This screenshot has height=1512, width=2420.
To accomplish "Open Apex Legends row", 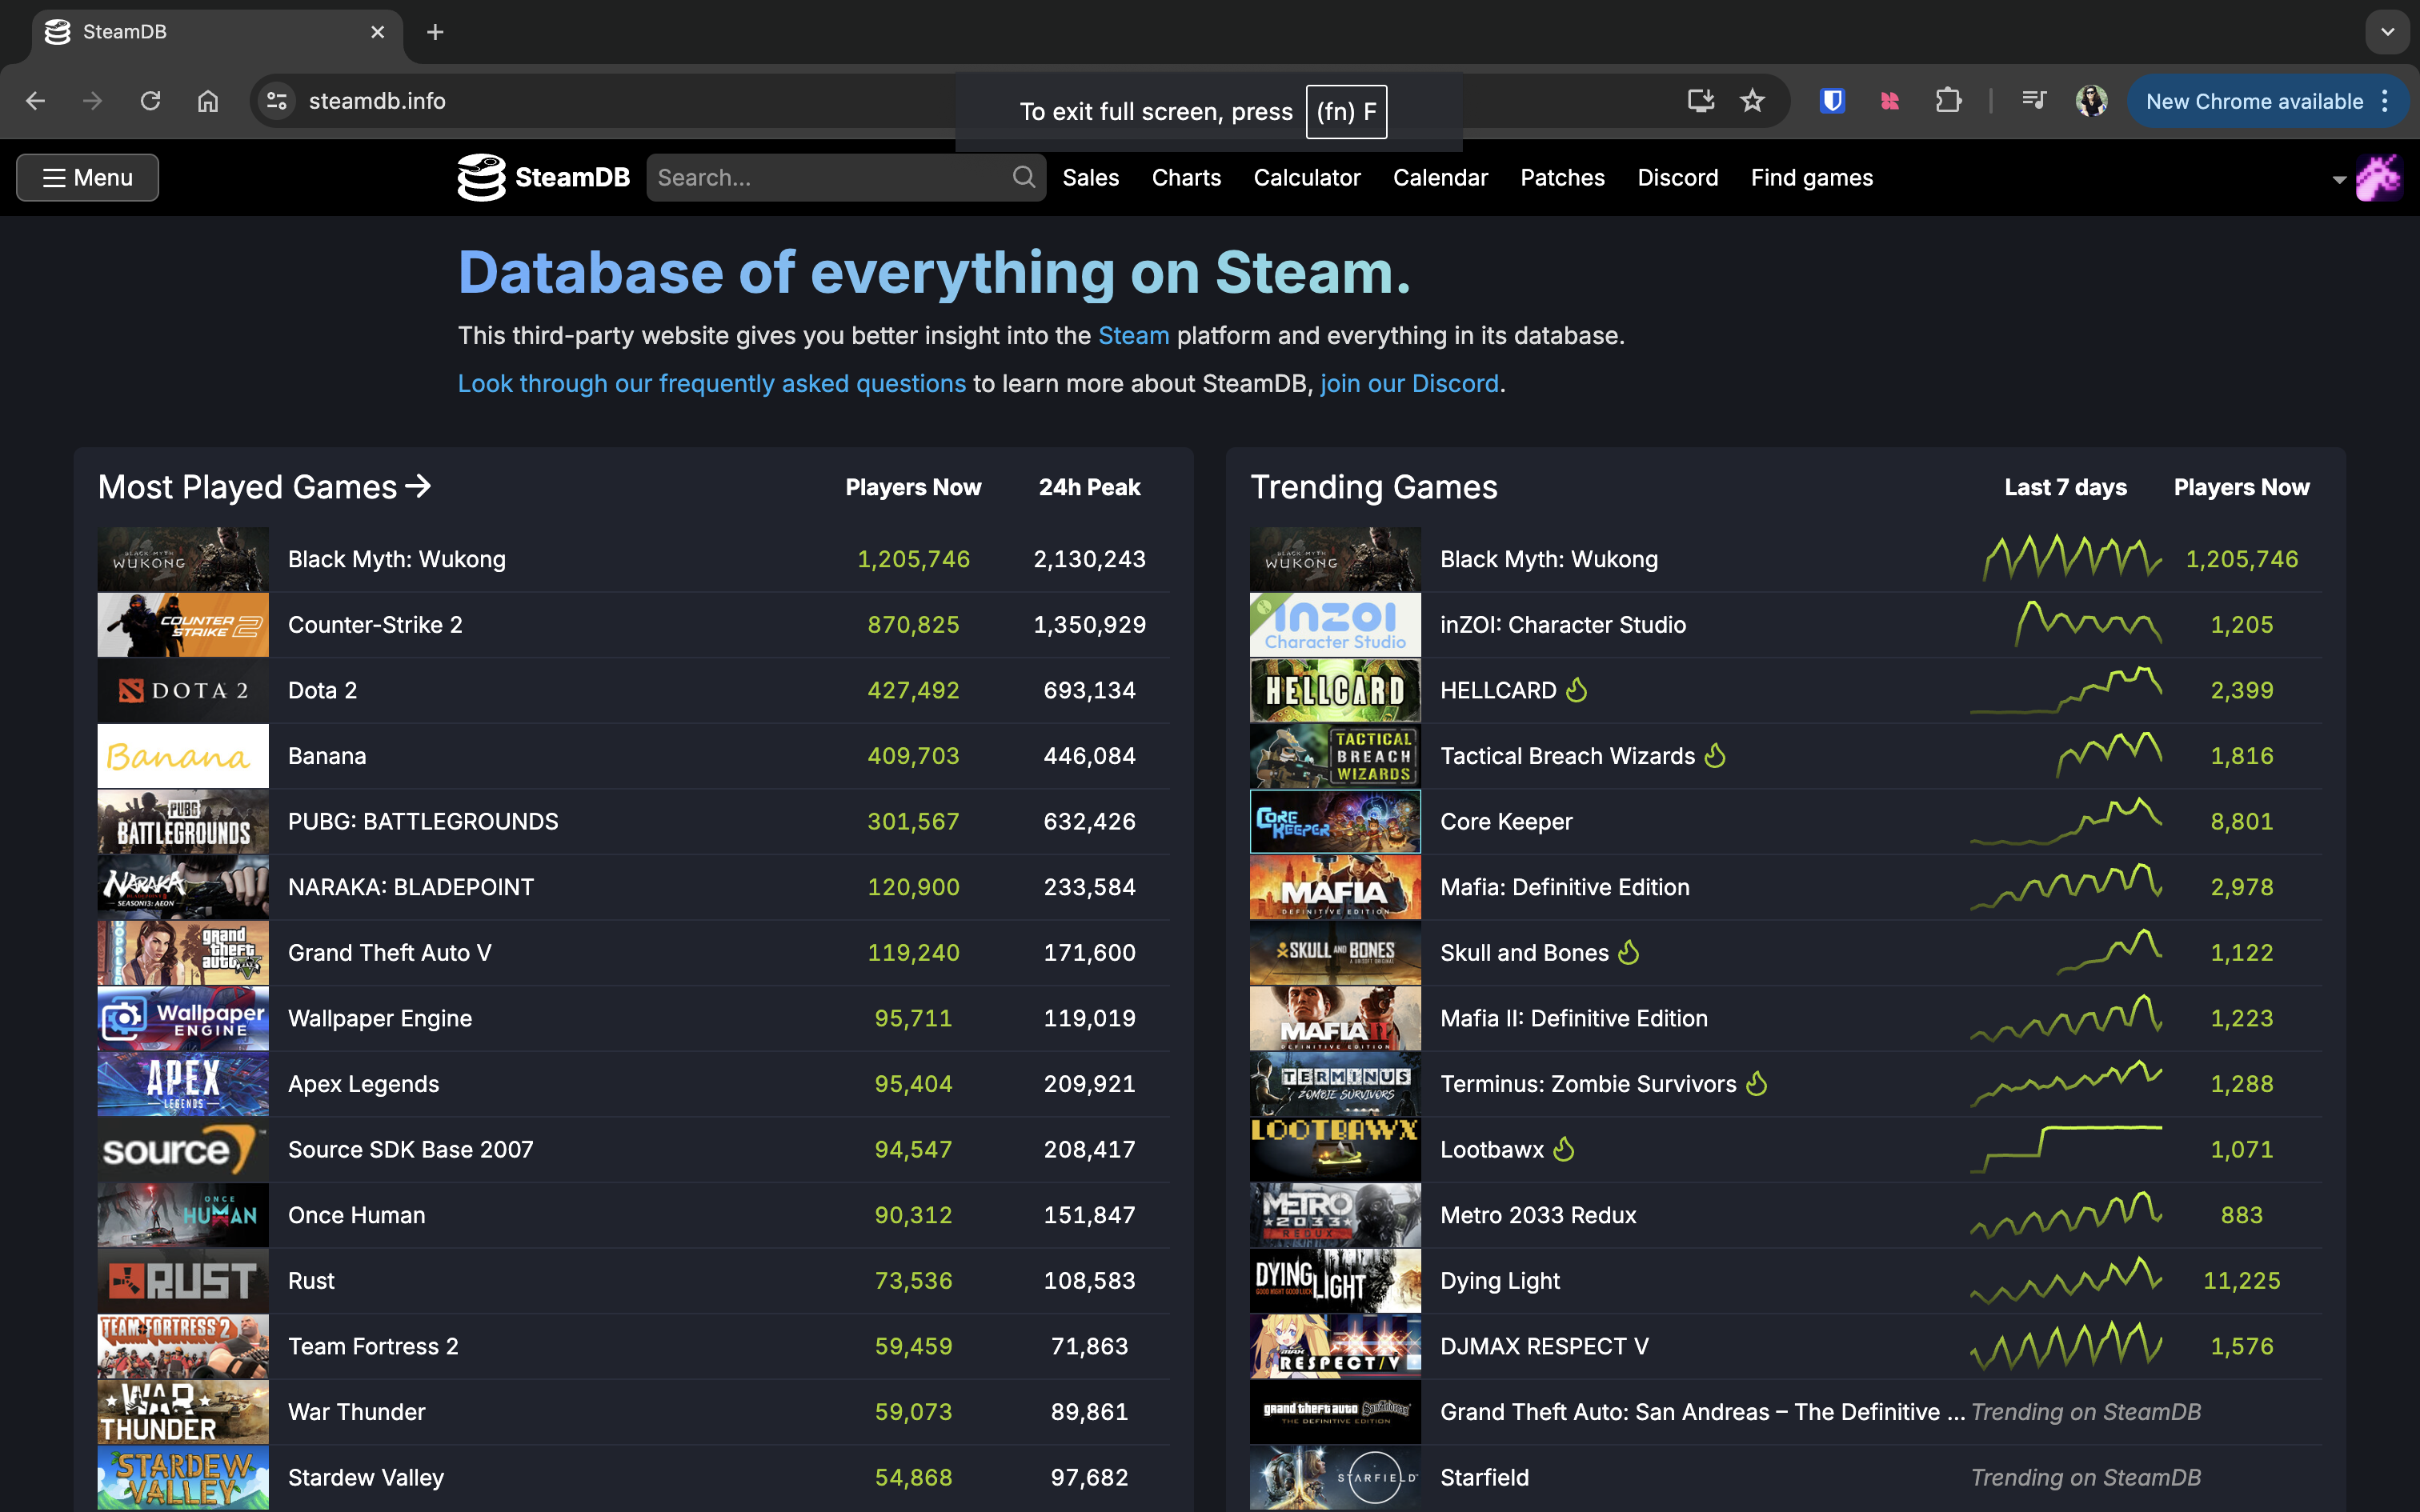I will click(634, 1083).
